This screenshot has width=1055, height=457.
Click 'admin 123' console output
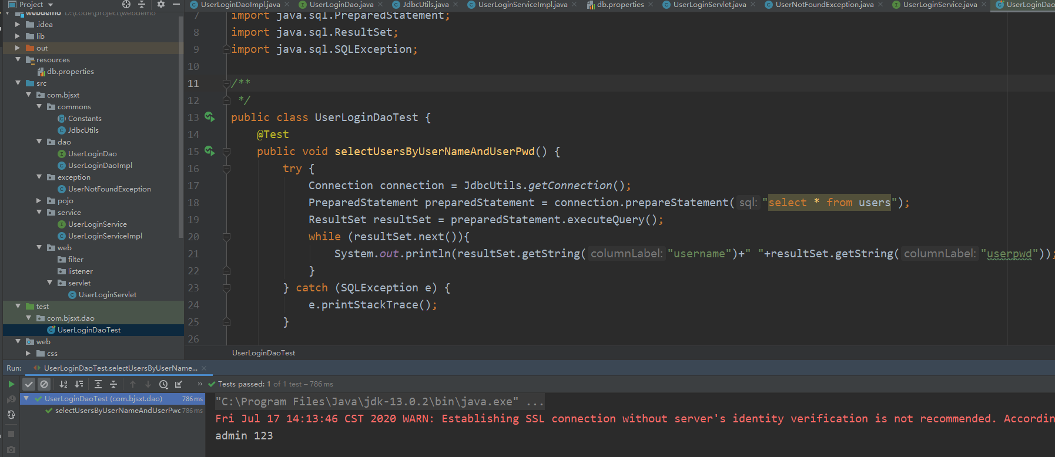[244, 436]
